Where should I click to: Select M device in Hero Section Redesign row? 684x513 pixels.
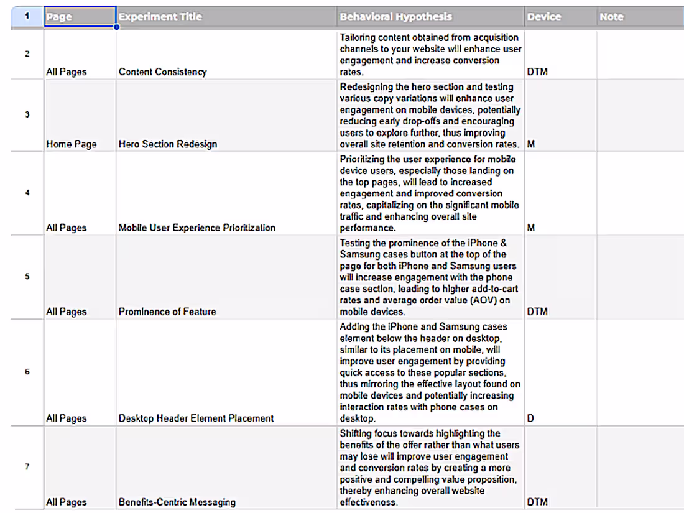(x=560, y=115)
